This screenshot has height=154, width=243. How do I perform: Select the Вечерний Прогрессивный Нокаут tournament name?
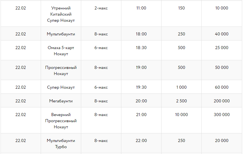[61, 121]
